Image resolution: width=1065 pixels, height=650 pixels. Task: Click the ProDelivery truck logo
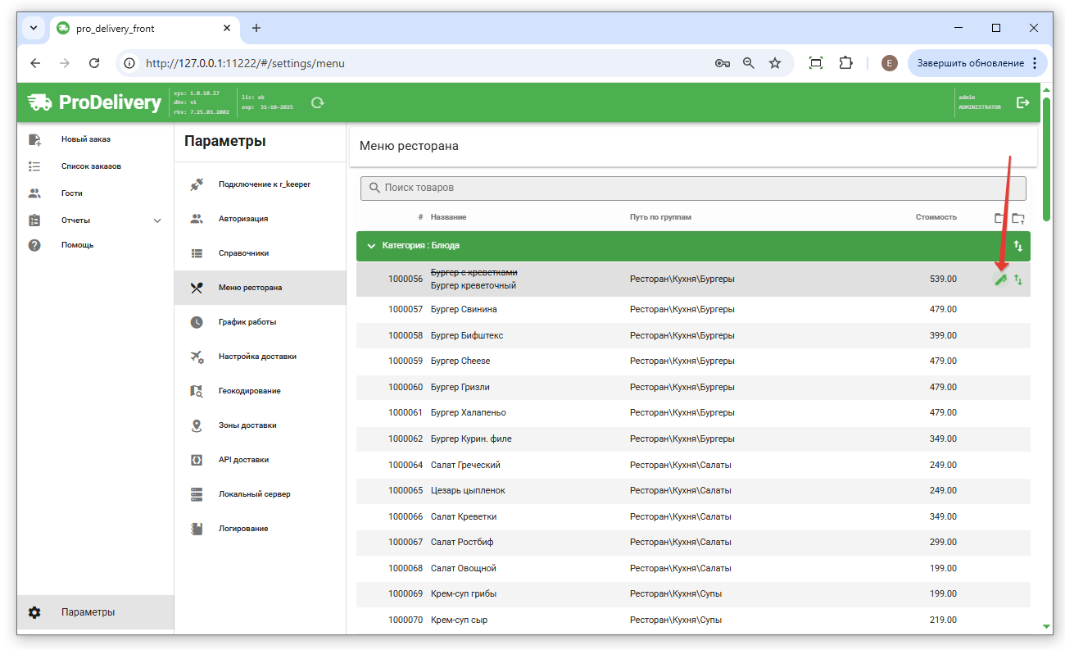39,102
